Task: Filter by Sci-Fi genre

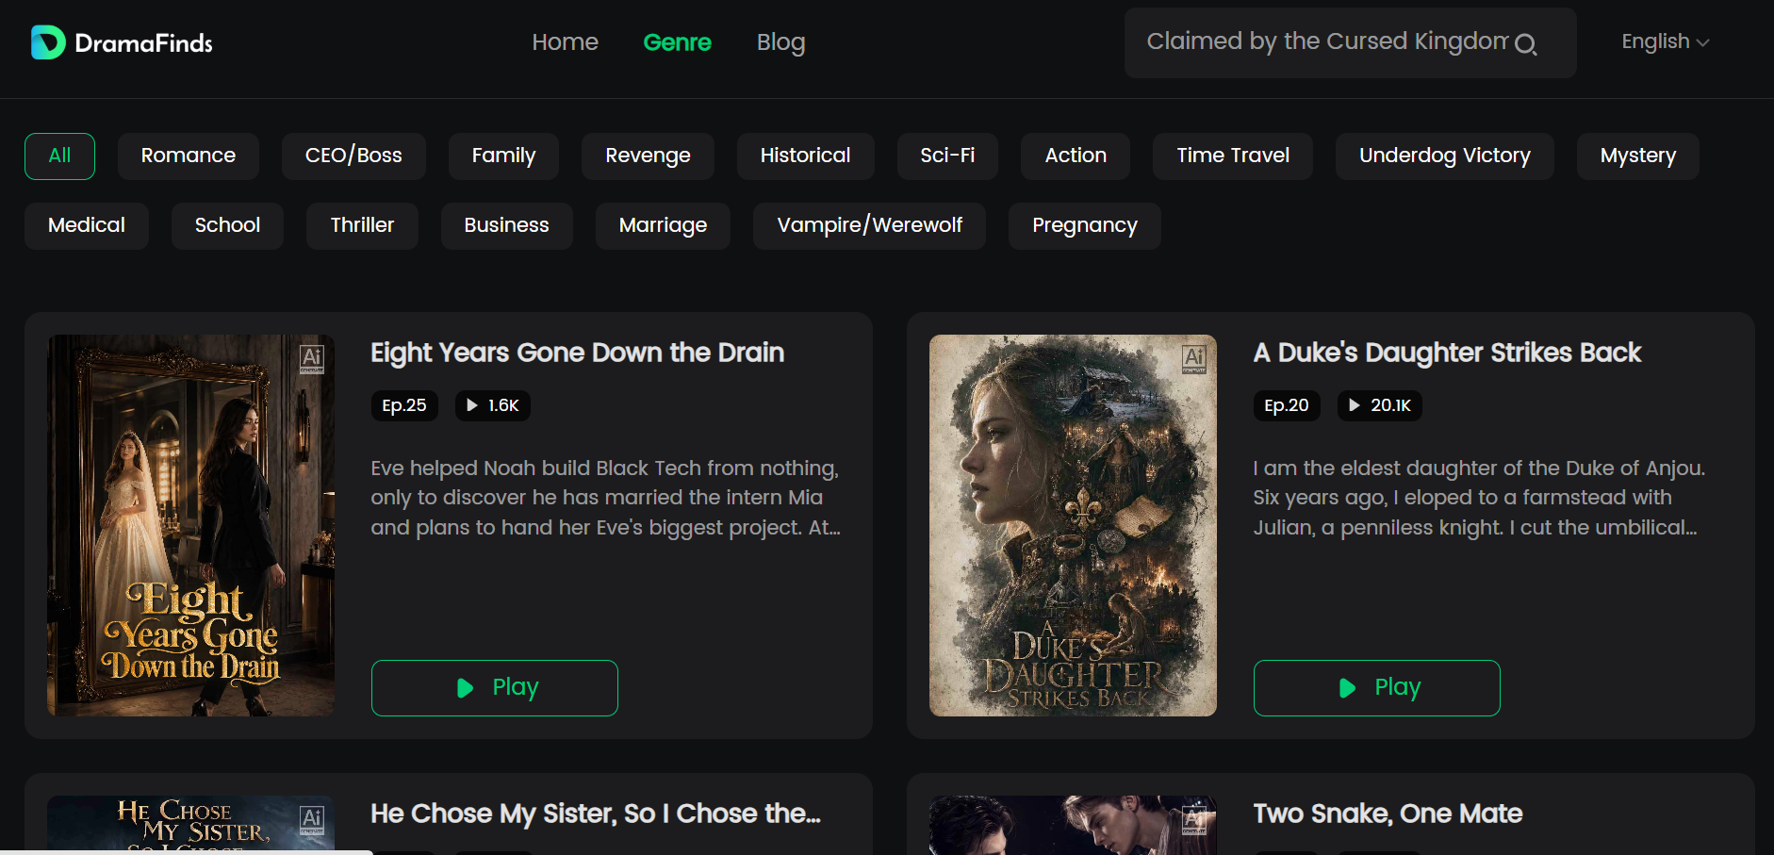Action: click(x=947, y=156)
